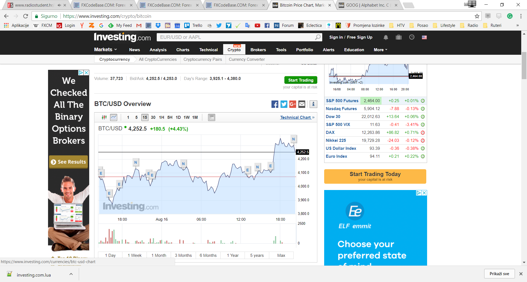
Task: Expand the Markets dropdown menu
Action: 106,50
